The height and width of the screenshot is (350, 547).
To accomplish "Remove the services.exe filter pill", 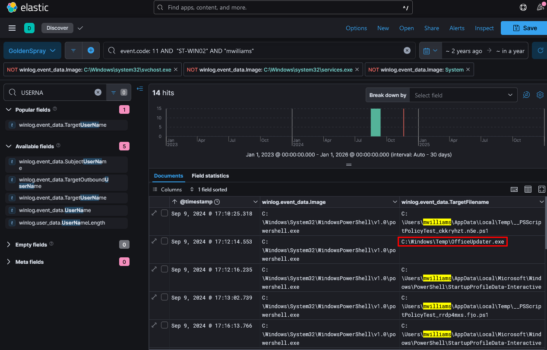I will pos(357,69).
